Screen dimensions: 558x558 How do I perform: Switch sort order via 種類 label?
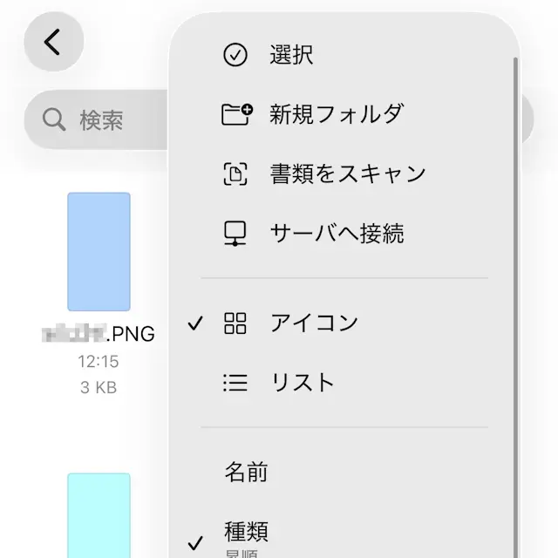point(247,530)
